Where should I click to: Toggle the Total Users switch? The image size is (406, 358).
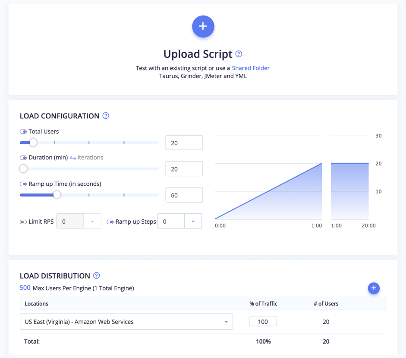click(23, 132)
